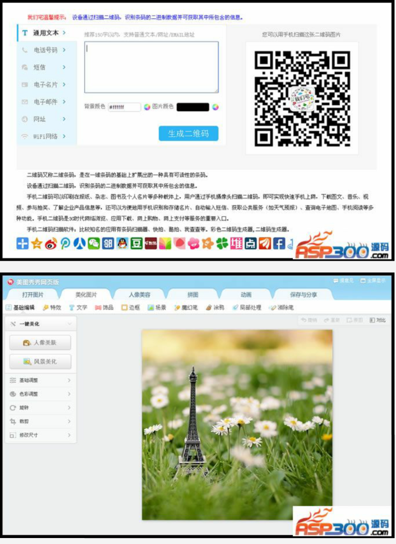The width and height of the screenshot is (396, 544).
Task: Click the QR text input area
Action: tap(152, 67)
